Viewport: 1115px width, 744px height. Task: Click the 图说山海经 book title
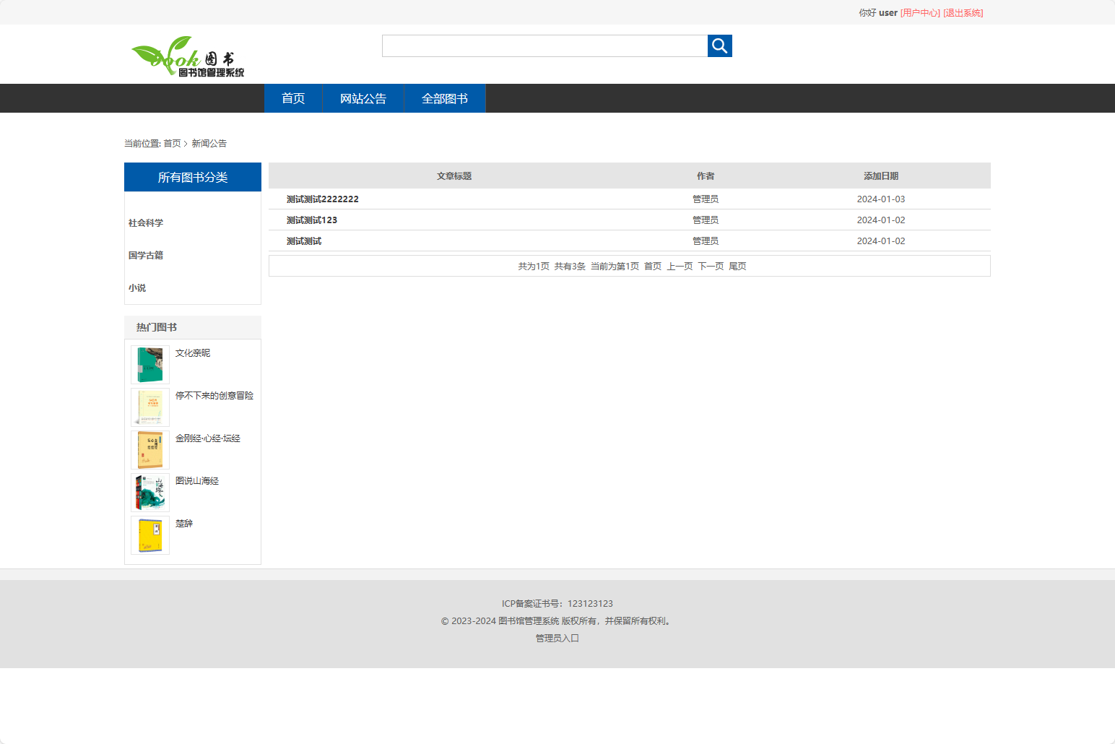[197, 481]
